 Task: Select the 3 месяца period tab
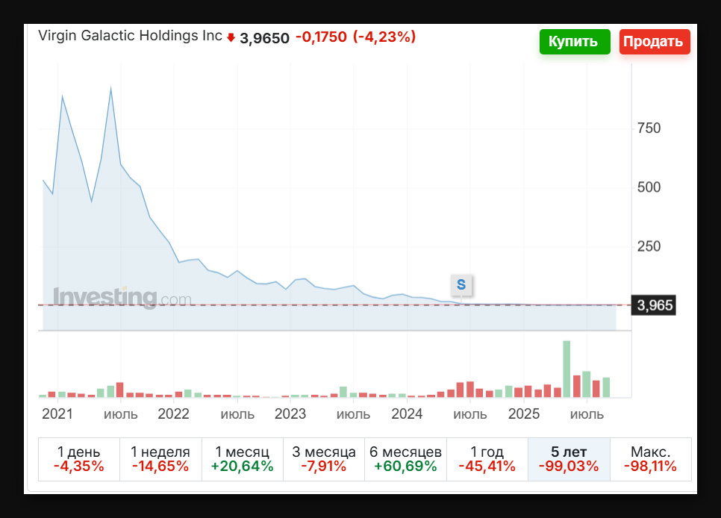click(x=324, y=459)
